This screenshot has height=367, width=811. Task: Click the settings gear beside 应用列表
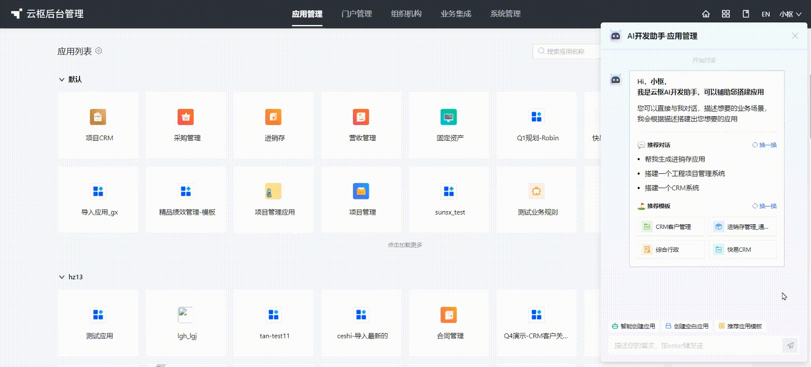coord(99,51)
